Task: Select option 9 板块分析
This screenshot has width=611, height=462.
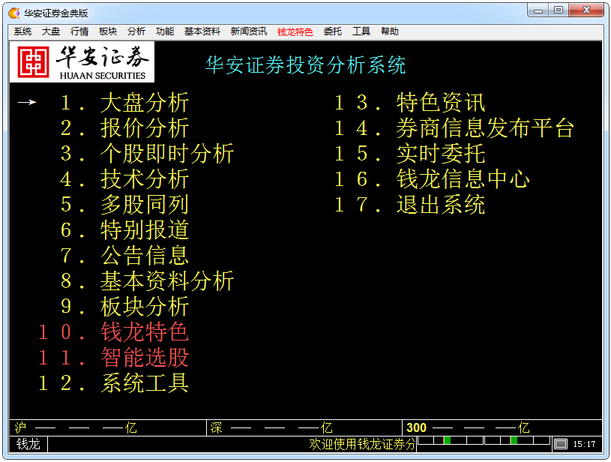Action: point(124,307)
